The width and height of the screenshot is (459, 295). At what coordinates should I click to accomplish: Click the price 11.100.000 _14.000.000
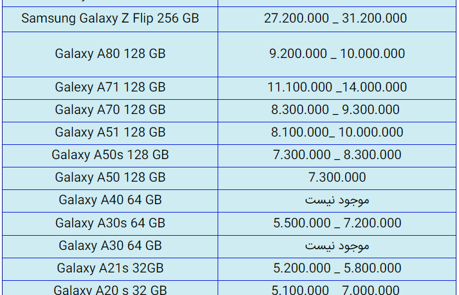pos(337,88)
